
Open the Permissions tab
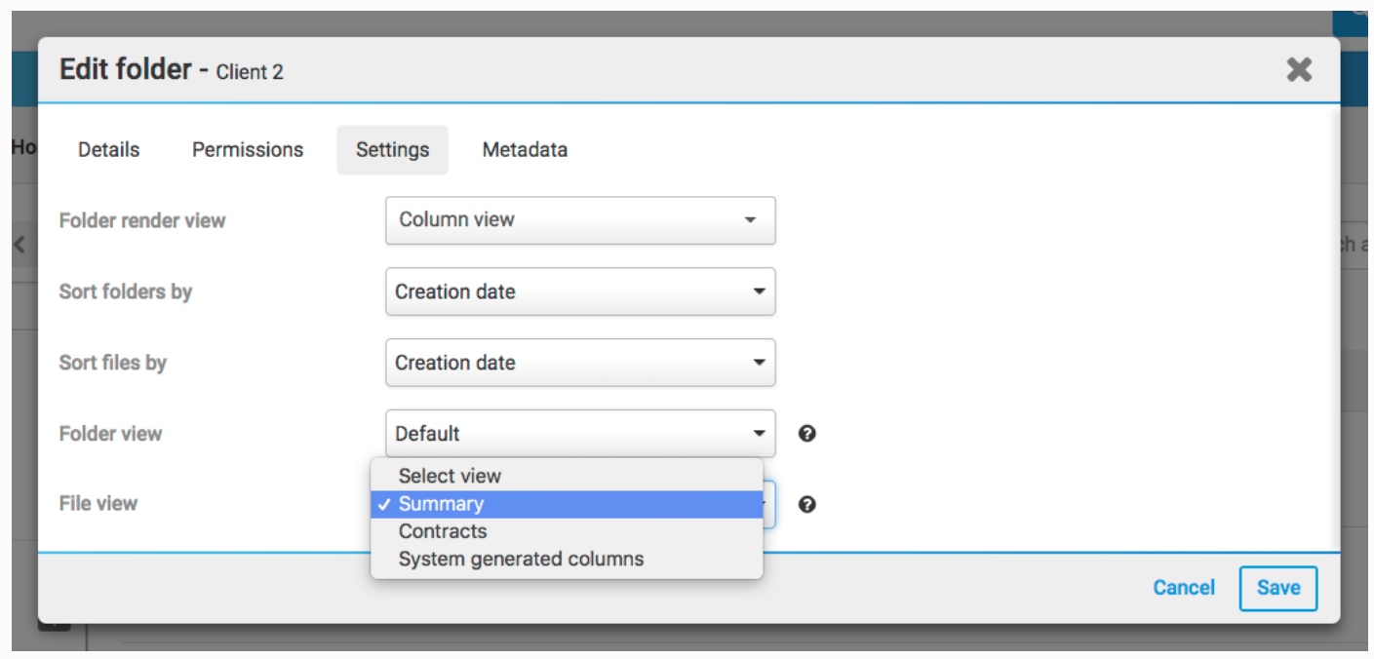click(x=248, y=150)
